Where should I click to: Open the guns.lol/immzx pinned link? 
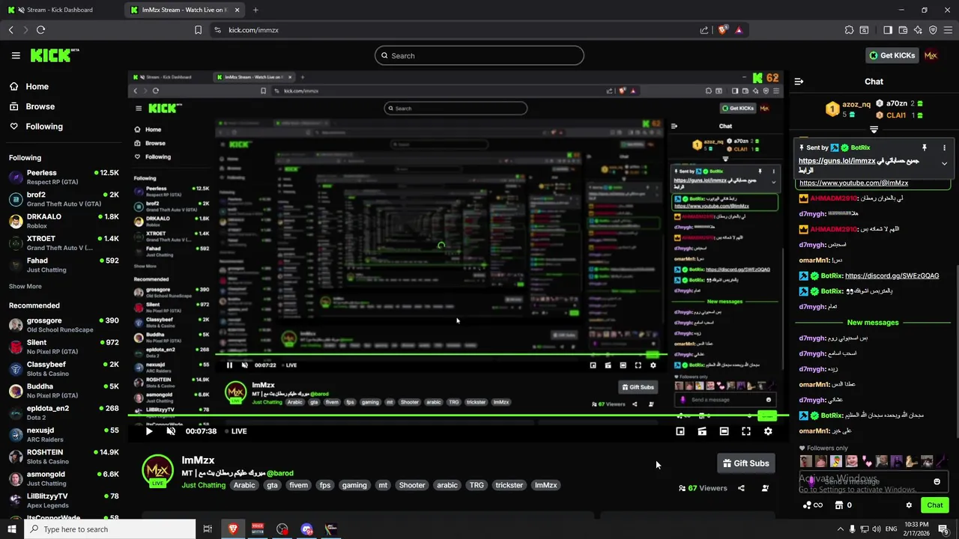(x=837, y=161)
